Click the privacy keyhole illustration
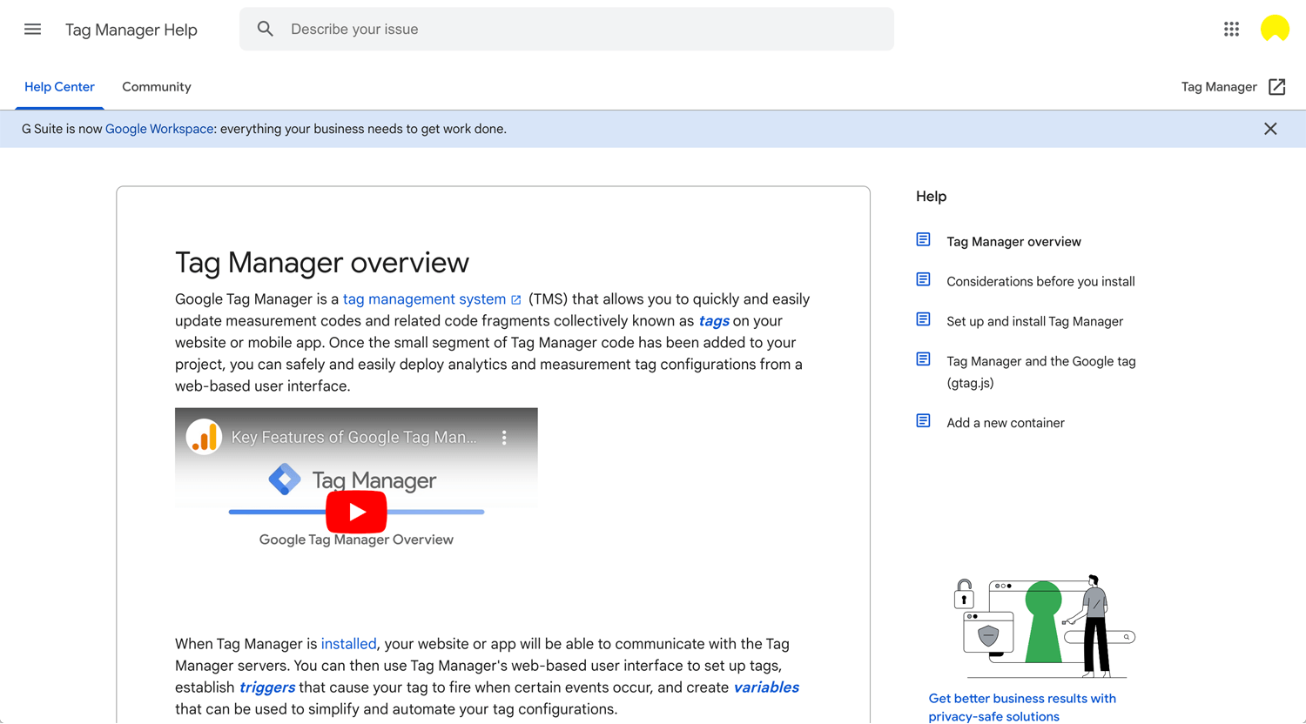Image resolution: width=1306 pixels, height=724 pixels. [x=1043, y=627]
